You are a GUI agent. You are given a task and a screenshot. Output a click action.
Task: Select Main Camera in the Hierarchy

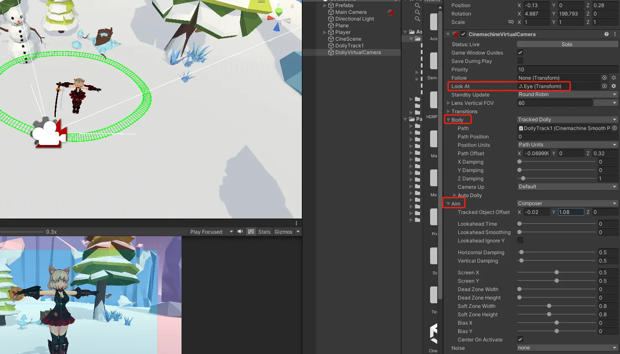pyautogui.click(x=351, y=12)
